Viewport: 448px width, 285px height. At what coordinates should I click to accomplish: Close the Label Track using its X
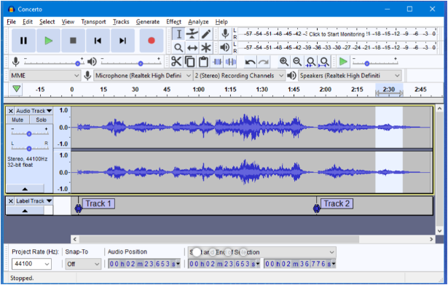tap(11, 201)
